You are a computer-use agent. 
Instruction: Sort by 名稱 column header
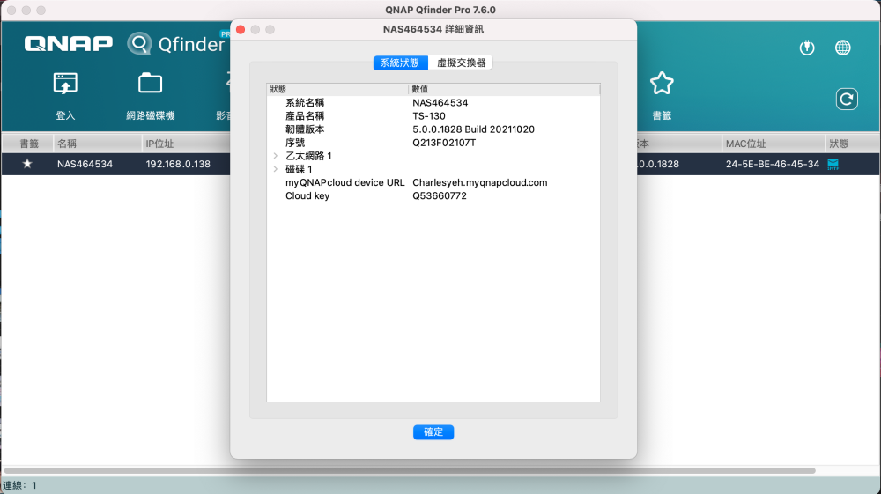[67, 144]
